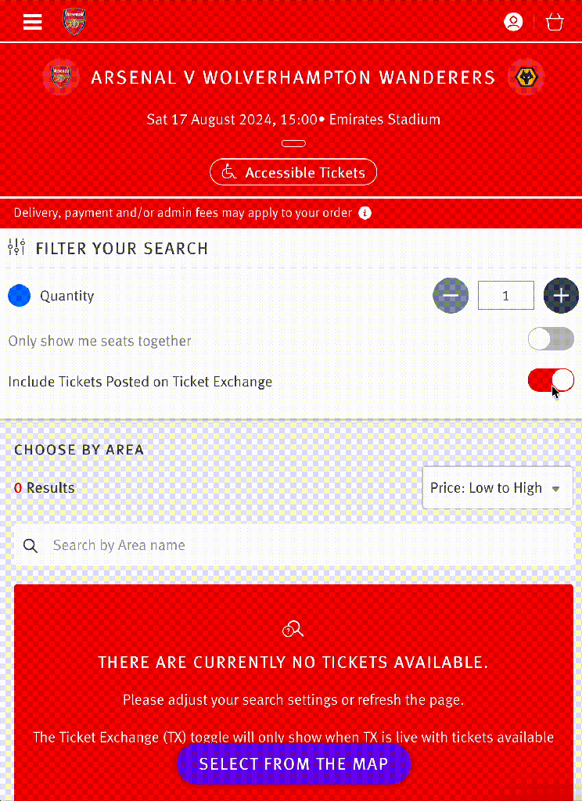
Task: Collapse the match header drag handle
Action: tap(293, 143)
